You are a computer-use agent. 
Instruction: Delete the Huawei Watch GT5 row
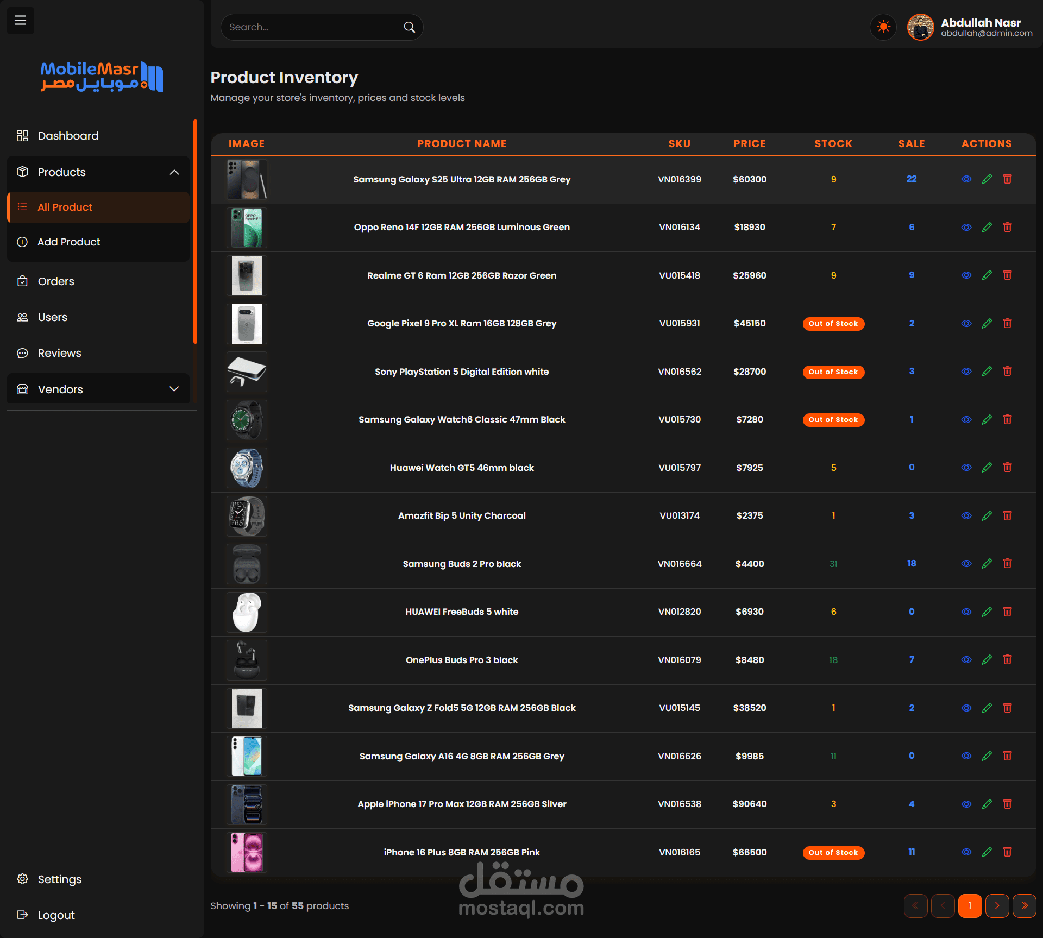[1007, 468]
